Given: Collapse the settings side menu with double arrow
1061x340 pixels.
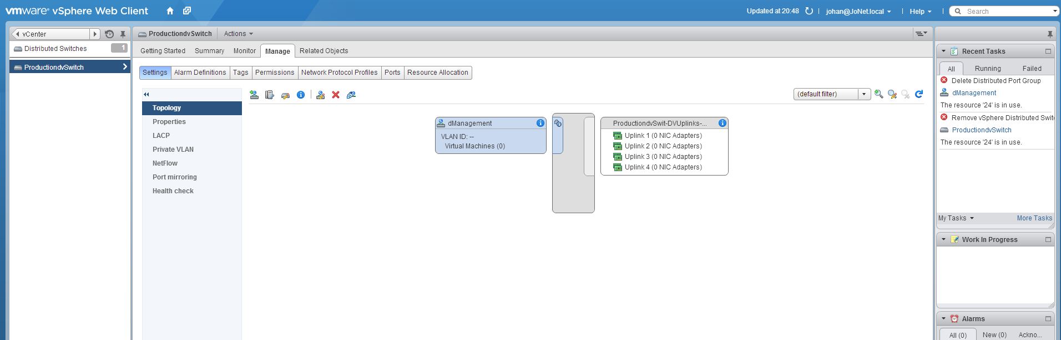Looking at the screenshot, I should (146, 95).
